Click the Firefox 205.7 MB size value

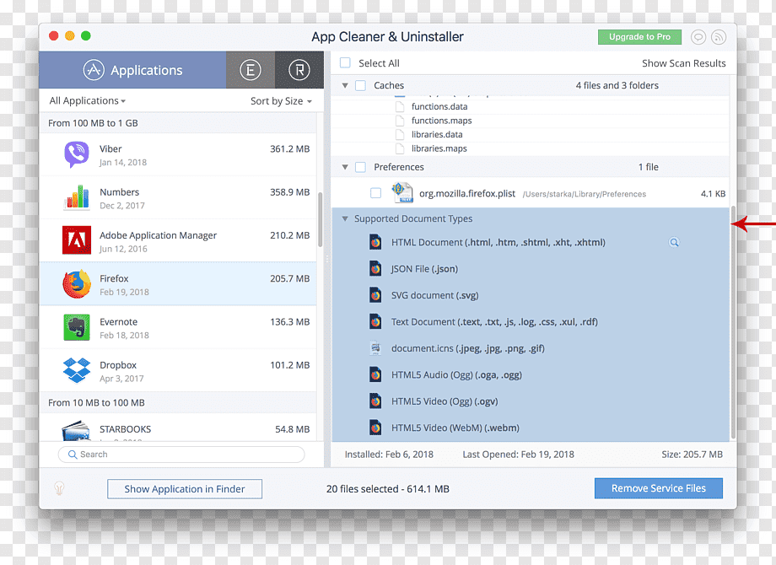pos(289,278)
